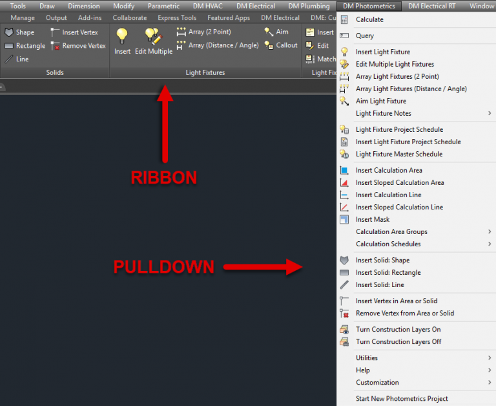Click Insert Vertex in the ribbon

(x=74, y=32)
